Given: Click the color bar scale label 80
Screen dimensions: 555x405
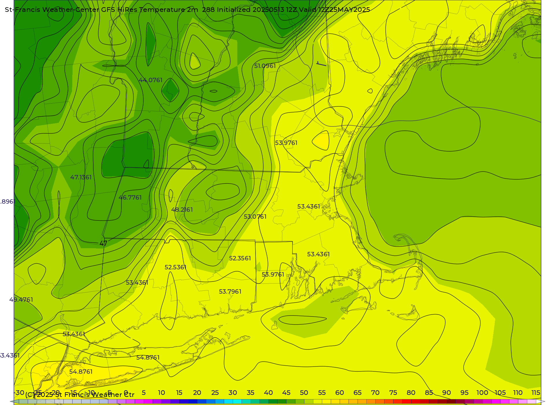Looking at the screenshot, I should tap(411, 393).
